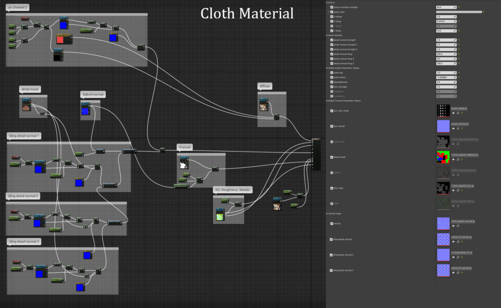Click the use-selected-asset arrow beside Detail mask texture
The width and height of the screenshot is (501, 308).
point(454,159)
